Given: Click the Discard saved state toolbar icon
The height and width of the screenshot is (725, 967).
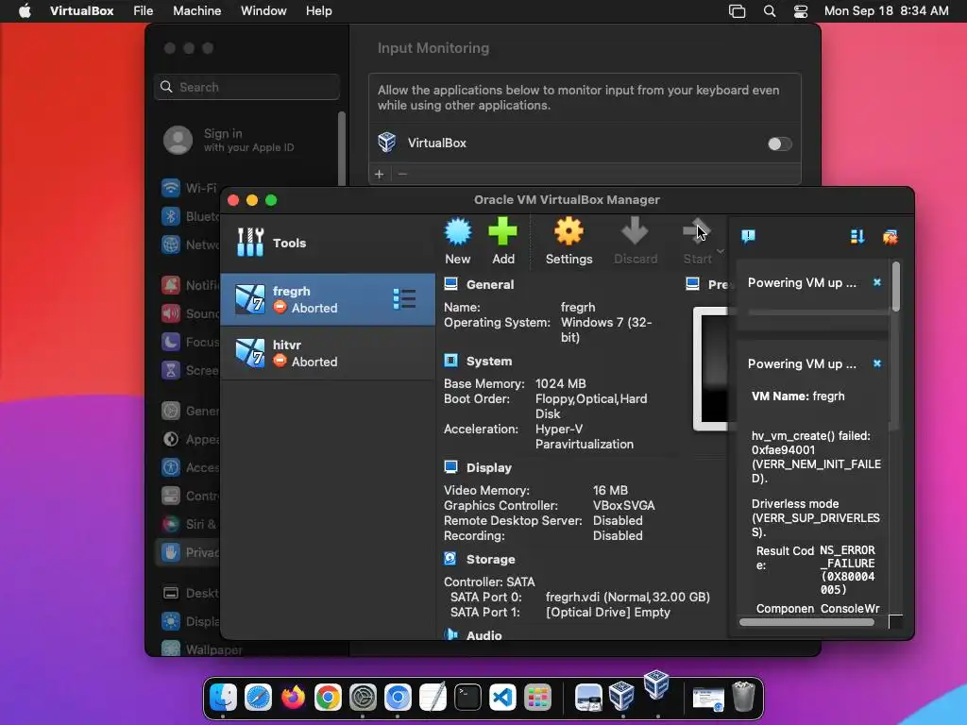Looking at the screenshot, I should [x=635, y=232].
